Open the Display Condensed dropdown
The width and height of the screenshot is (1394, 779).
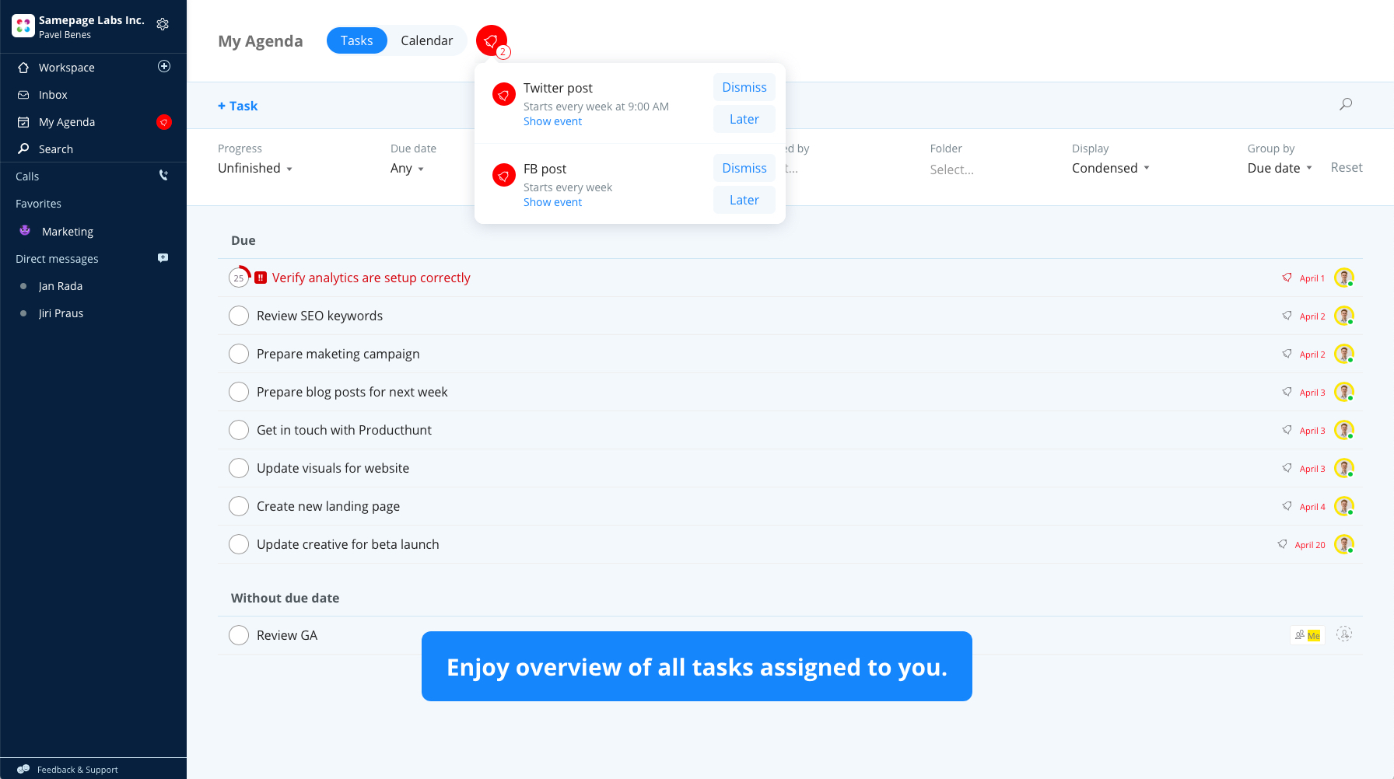[x=1110, y=168]
